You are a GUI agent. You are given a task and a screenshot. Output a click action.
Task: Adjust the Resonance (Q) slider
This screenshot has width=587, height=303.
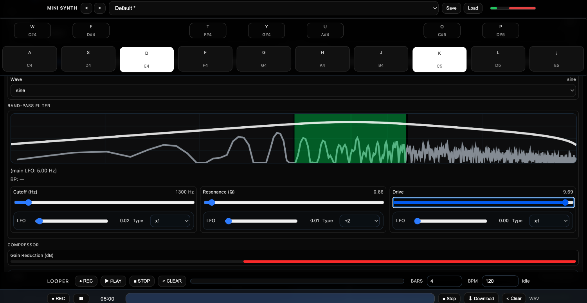pos(294,203)
